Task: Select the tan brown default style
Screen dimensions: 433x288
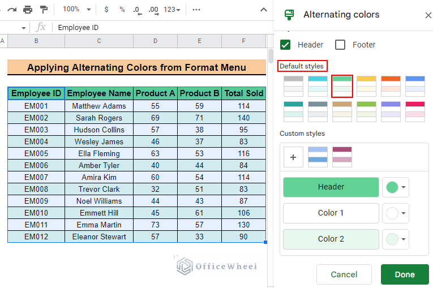Action: (x=342, y=111)
